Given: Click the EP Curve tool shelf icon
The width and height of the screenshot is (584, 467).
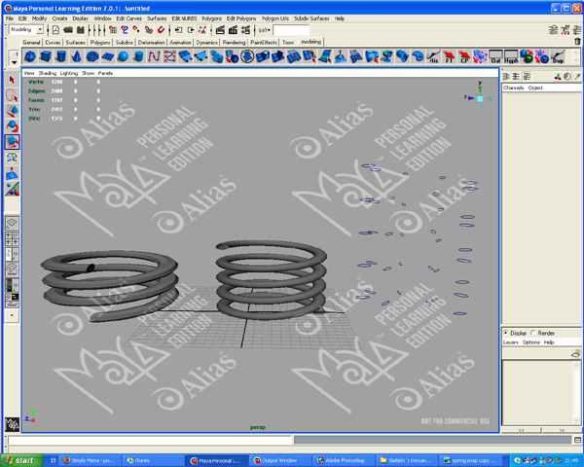Looking at the screenshot, I should click(x=169, y=56).
